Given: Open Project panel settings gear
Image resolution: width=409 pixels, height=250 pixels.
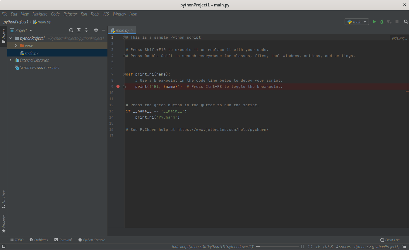Looking at the screenshot, I should 96,30.
